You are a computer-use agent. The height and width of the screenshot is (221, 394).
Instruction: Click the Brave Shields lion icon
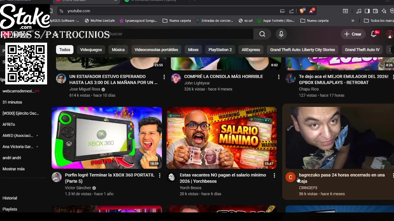coord(302,11)
